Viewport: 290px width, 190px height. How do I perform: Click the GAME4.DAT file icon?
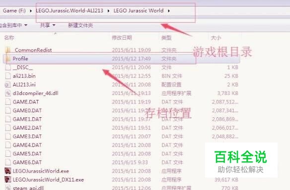pos(8,145)
